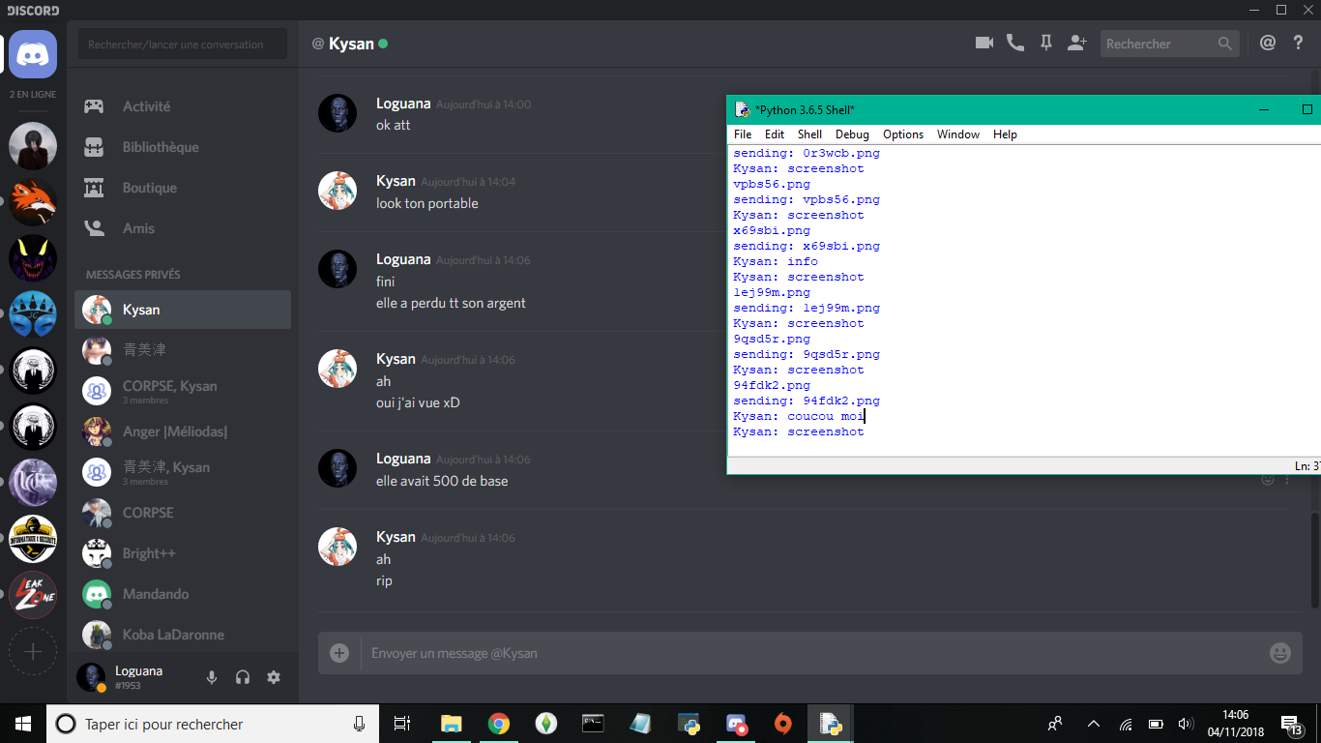The image size is (1321, 743).
Task: Open the Help menu in Python Shell
Action: [x=1005, y=134]
